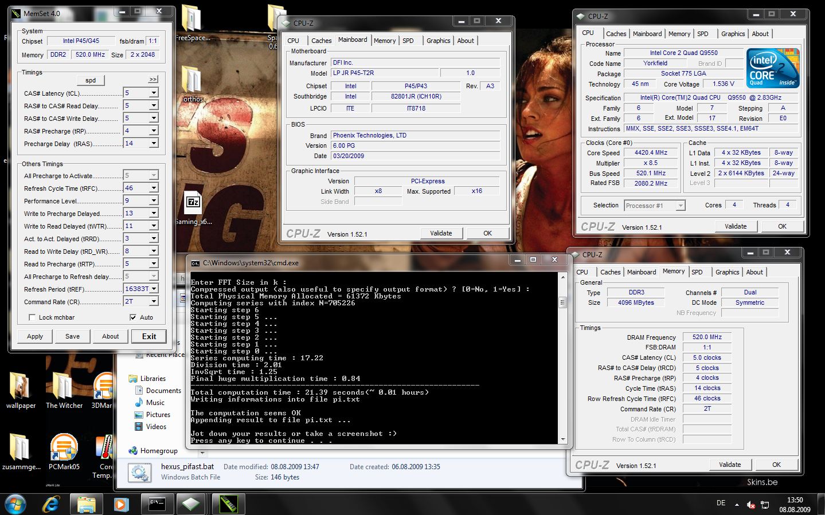Click the DE language indicator
825x515 pixels.
(721, 503)
